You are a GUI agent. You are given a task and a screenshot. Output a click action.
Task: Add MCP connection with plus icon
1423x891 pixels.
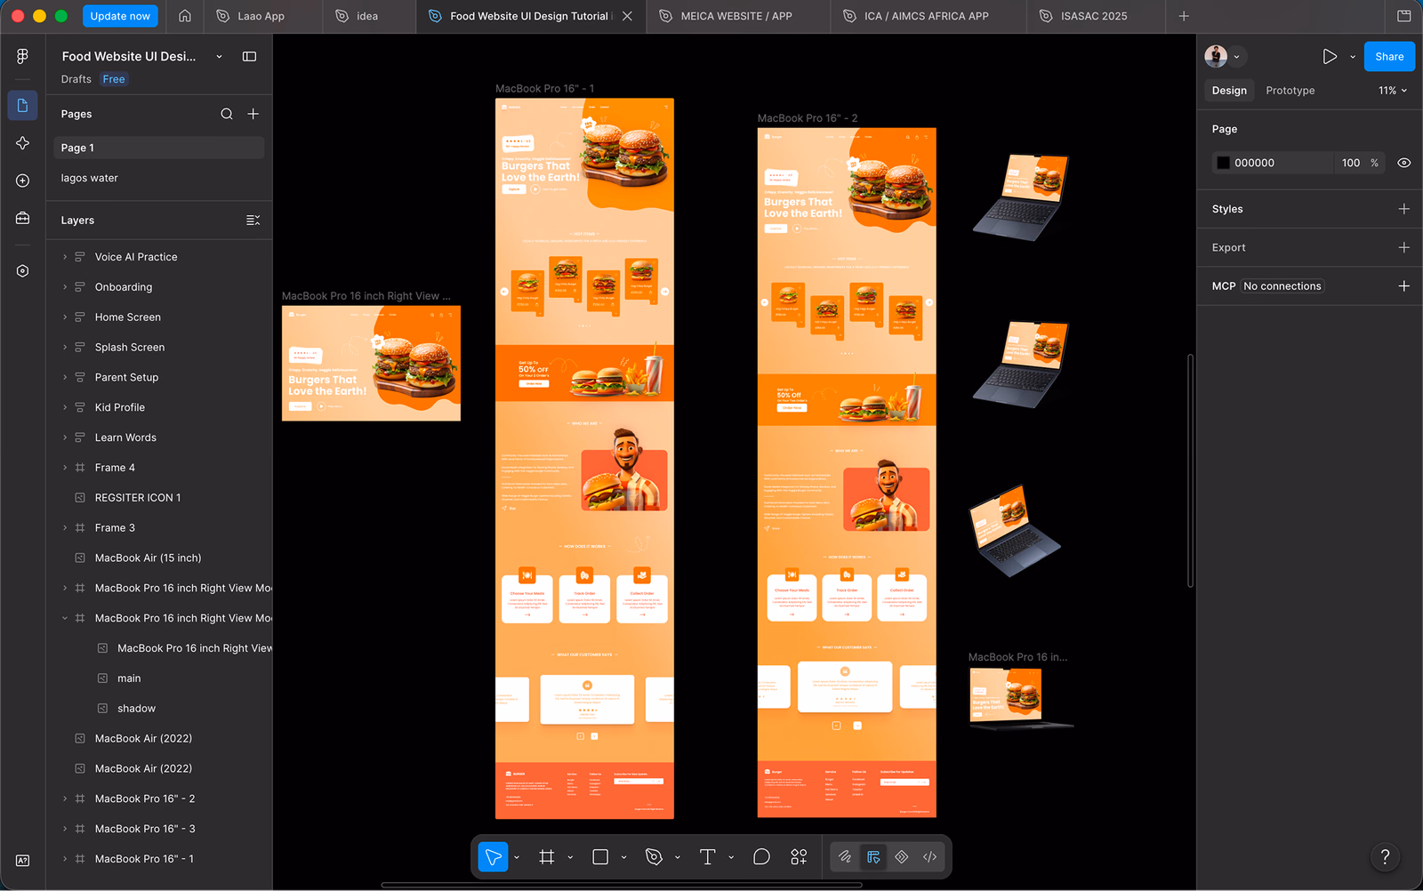point(1404,286)
